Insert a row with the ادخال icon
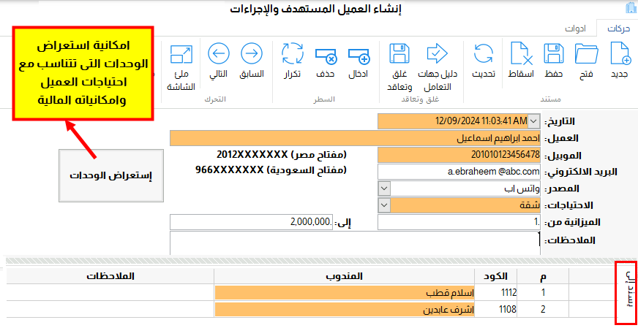This screenshot has width=638, height=328. click(x=359, y=55)
